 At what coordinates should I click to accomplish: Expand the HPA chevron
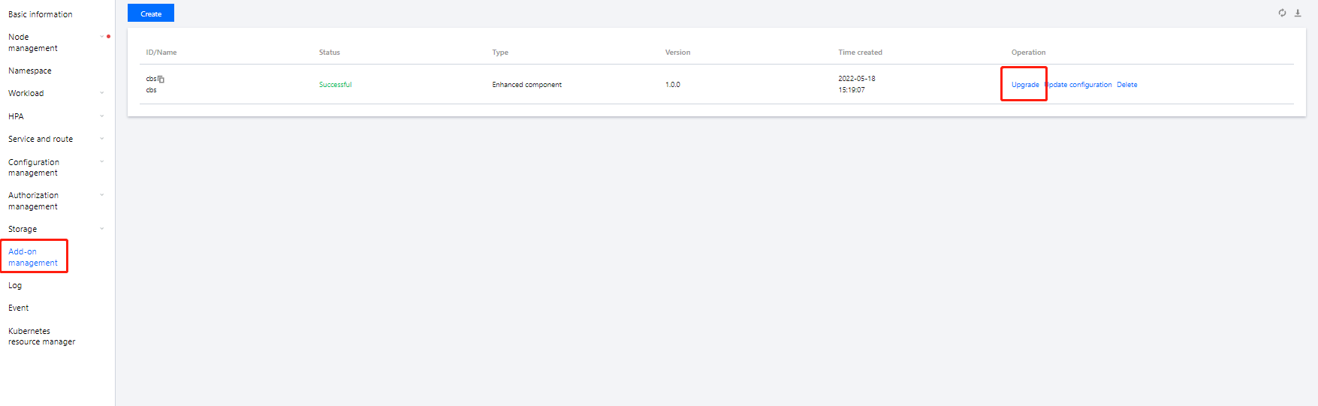pyautogui.click(x=102, y=116)
